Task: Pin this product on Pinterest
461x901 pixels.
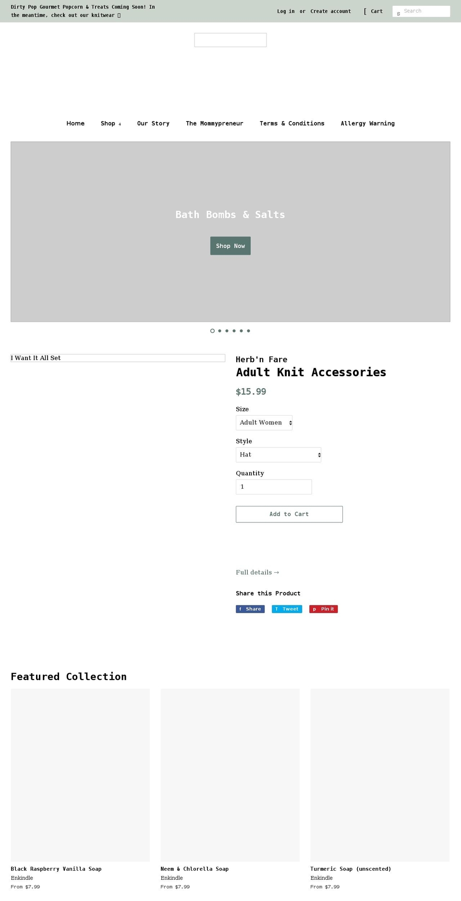Action: coord(323,609)
